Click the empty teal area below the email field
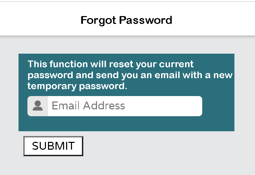255x175 pixels. [x=126, y=124]
